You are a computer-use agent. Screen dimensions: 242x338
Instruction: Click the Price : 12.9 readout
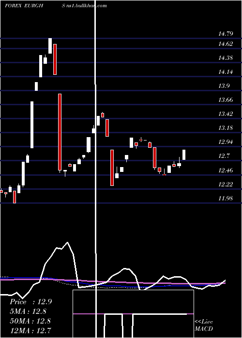tap(31, 302)
